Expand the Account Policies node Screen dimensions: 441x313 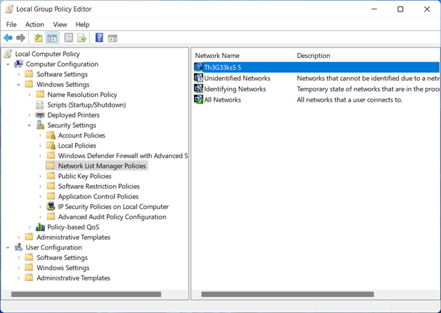click(40, 135)
